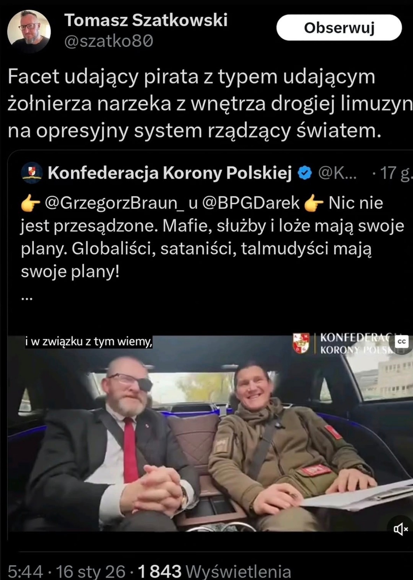This screenshot has height=580, width=413.
Task: Click the blue verified badge
Action: pyautogui.click(x=305, y=173)
